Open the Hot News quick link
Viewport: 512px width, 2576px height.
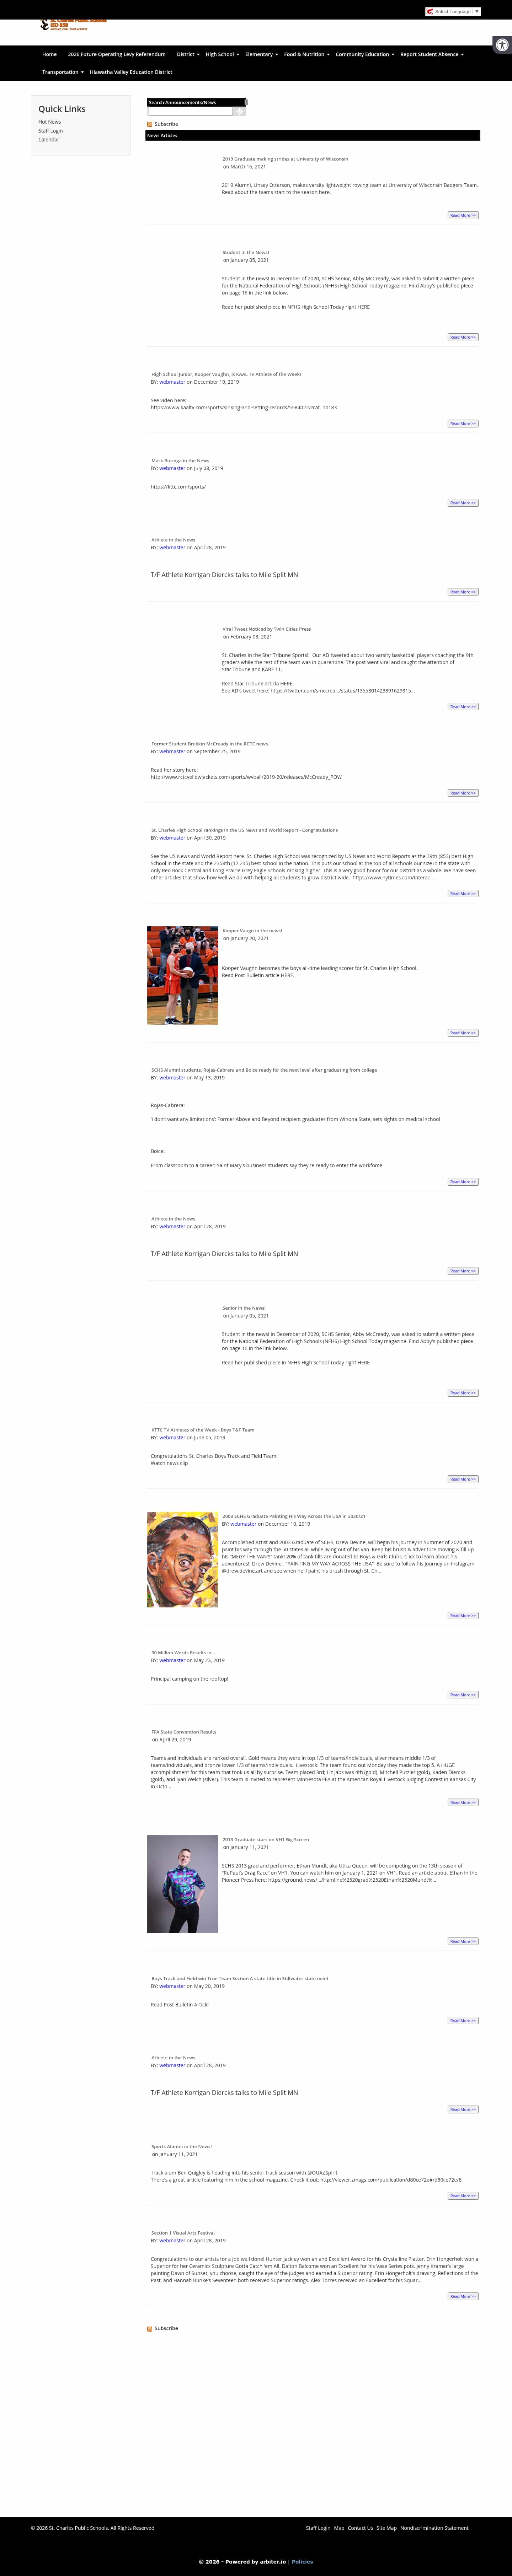[50, 122]
